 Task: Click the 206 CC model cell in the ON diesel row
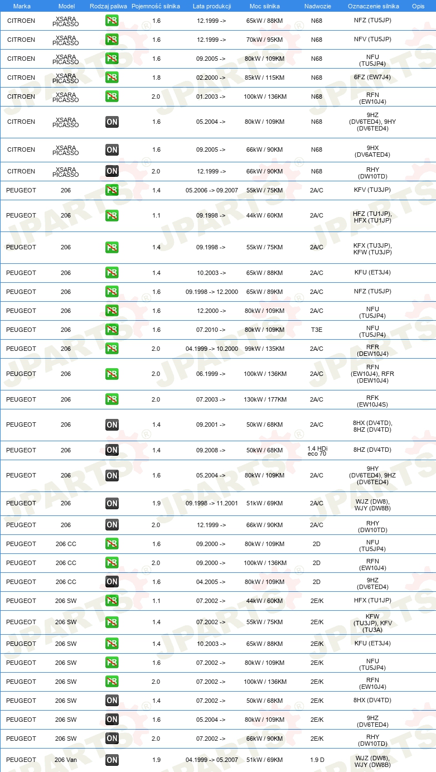(x=66, y=582)
